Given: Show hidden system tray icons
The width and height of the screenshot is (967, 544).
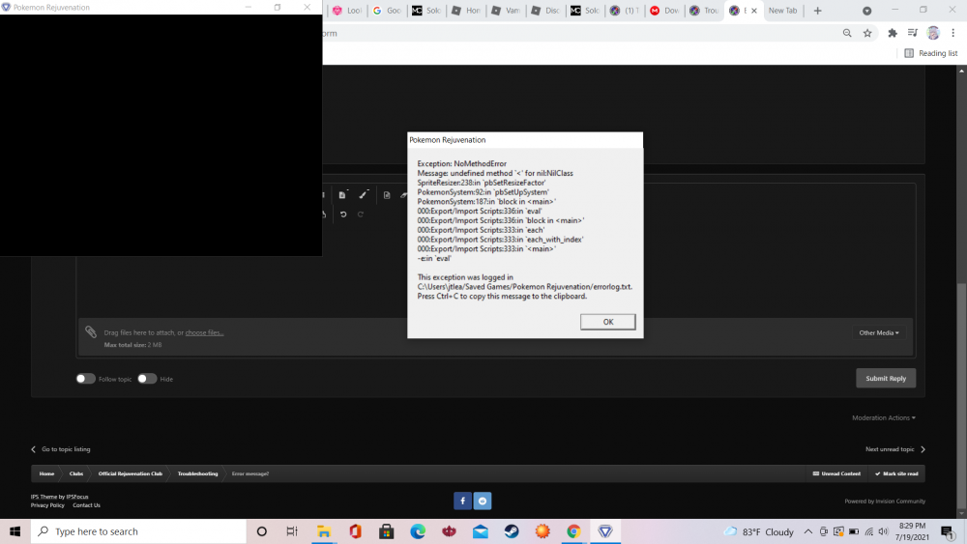Looking at the screenshot, I should [x=807, y=531].
